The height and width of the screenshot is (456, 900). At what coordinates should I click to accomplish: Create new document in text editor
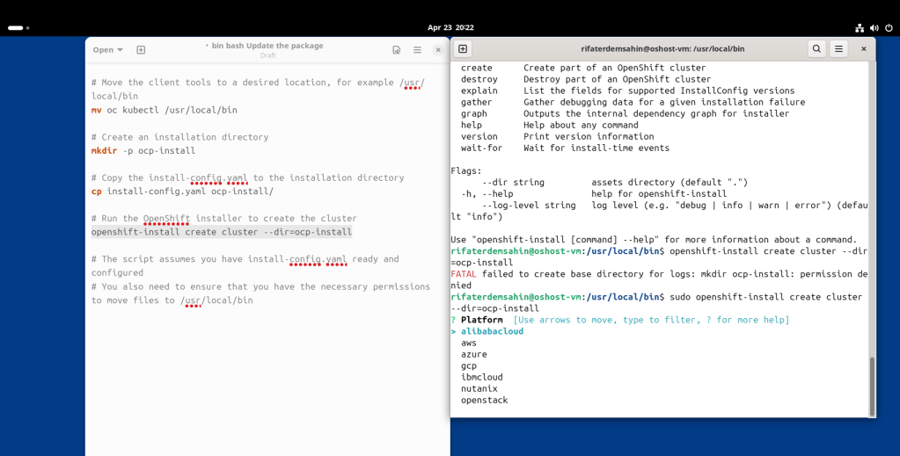click(x=141, y=50)
